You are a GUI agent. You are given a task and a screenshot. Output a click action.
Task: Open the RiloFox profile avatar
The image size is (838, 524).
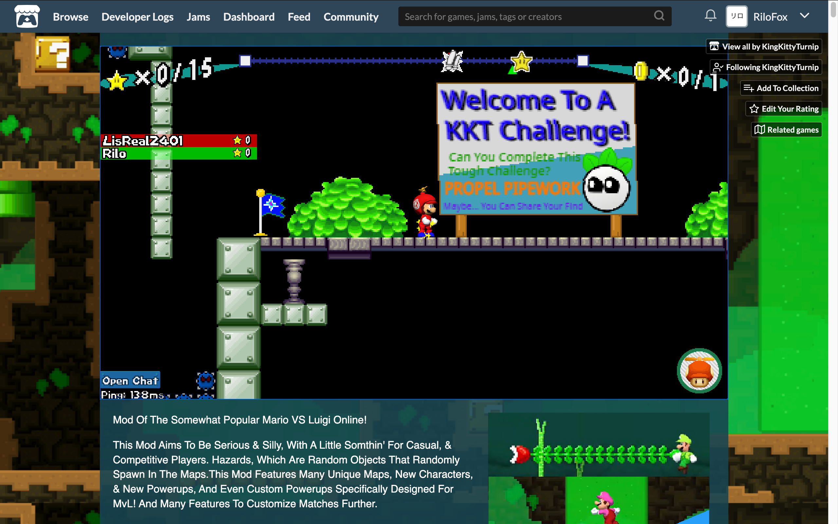click(x=737, y=16)
